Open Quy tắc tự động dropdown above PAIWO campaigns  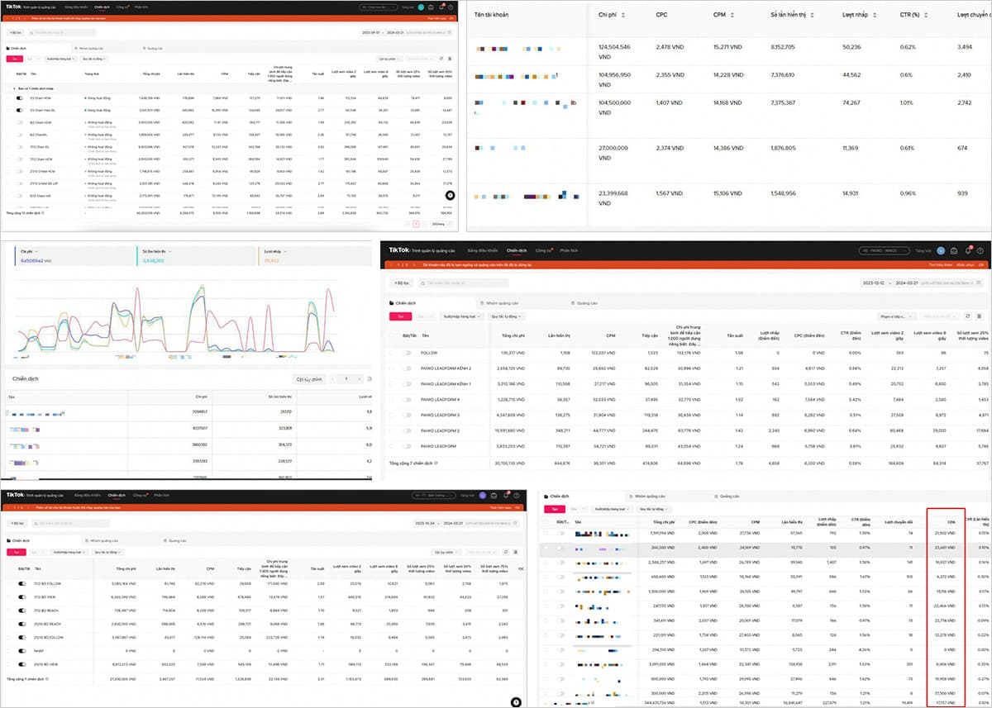pyautogui.click(x=508, y=316)
